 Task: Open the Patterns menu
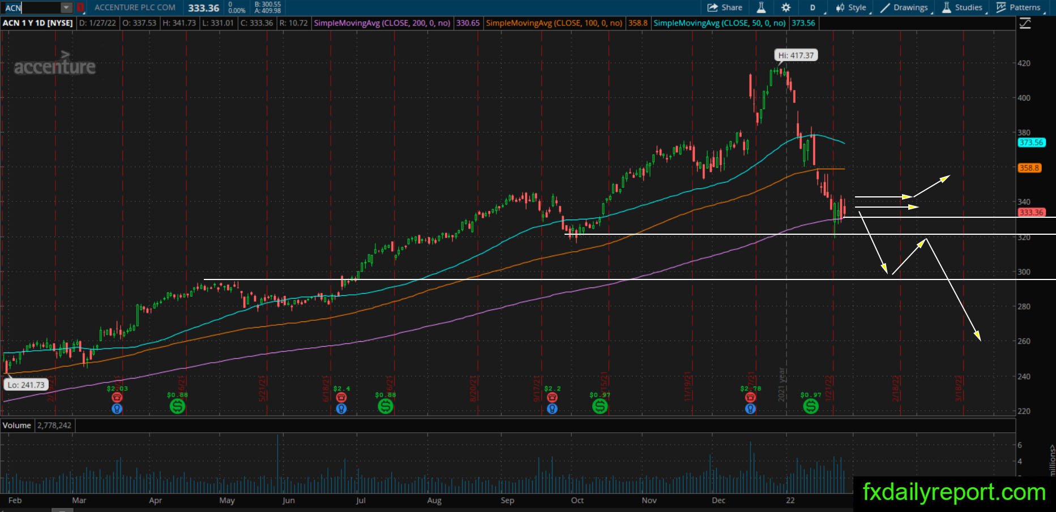pyautogui.click(x=1018, y=7)
